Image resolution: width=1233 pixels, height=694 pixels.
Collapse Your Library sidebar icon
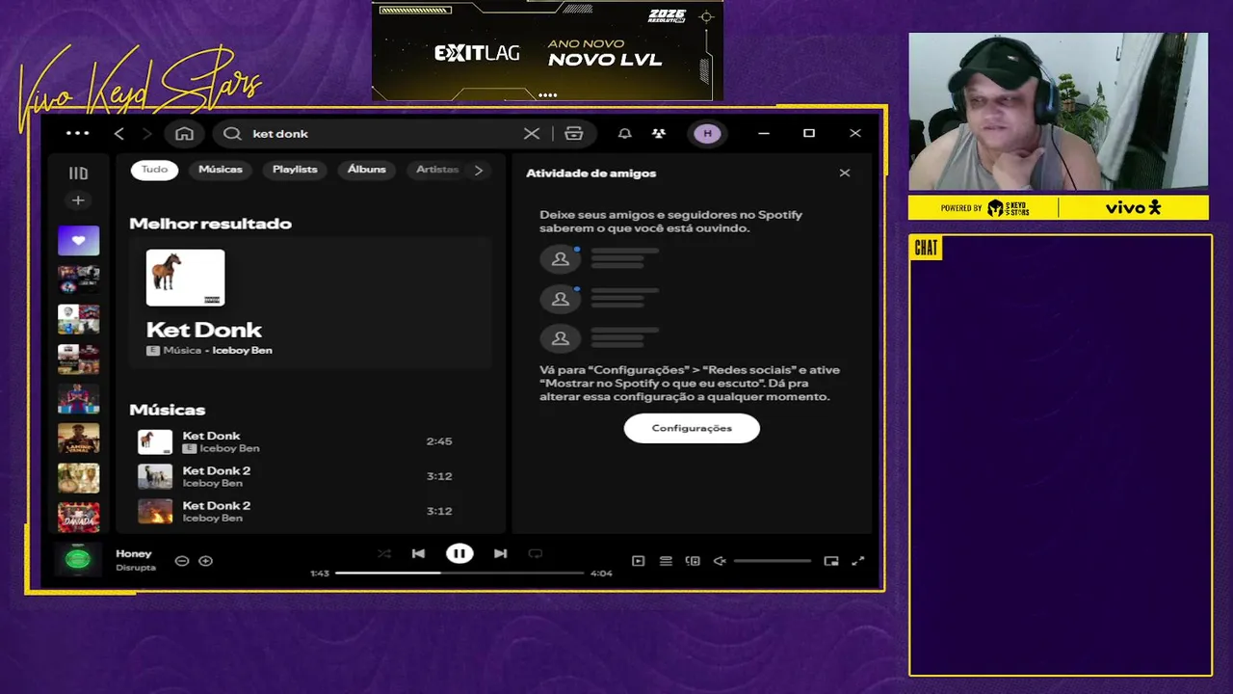(78, 173)
